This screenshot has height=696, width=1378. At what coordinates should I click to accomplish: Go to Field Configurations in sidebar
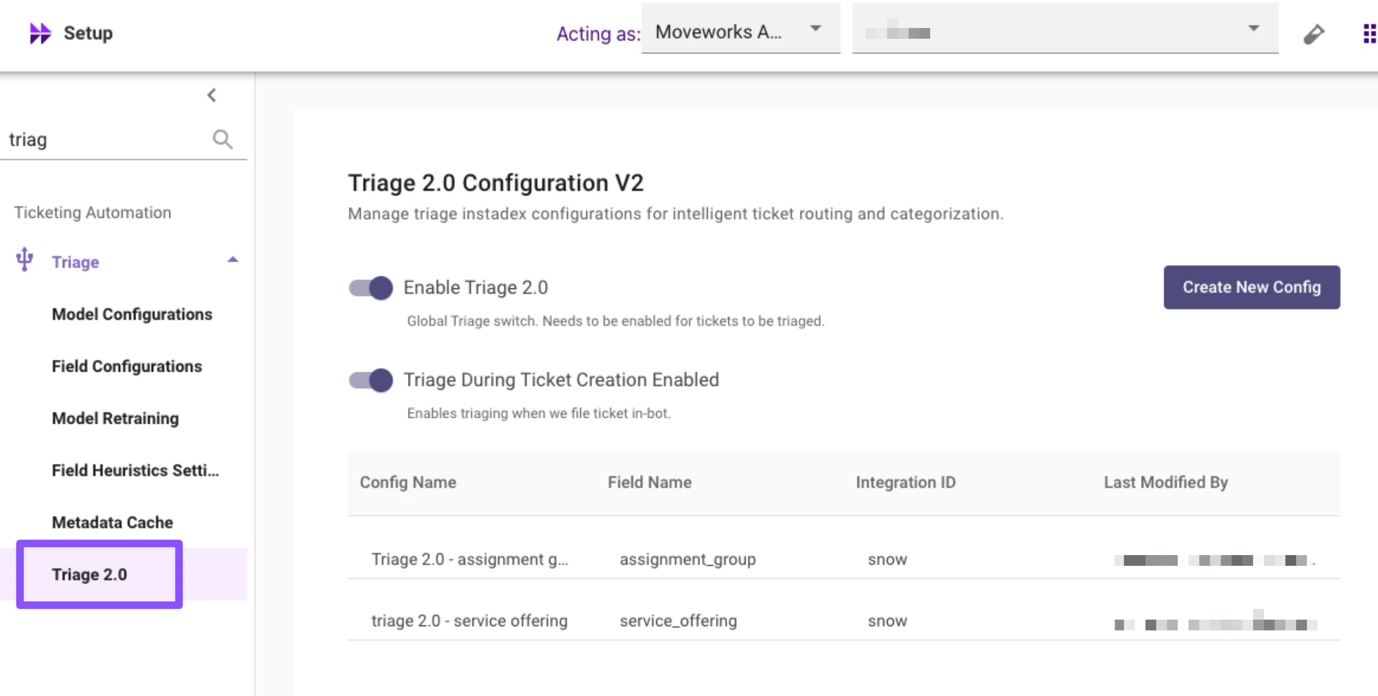click(126, 366)
